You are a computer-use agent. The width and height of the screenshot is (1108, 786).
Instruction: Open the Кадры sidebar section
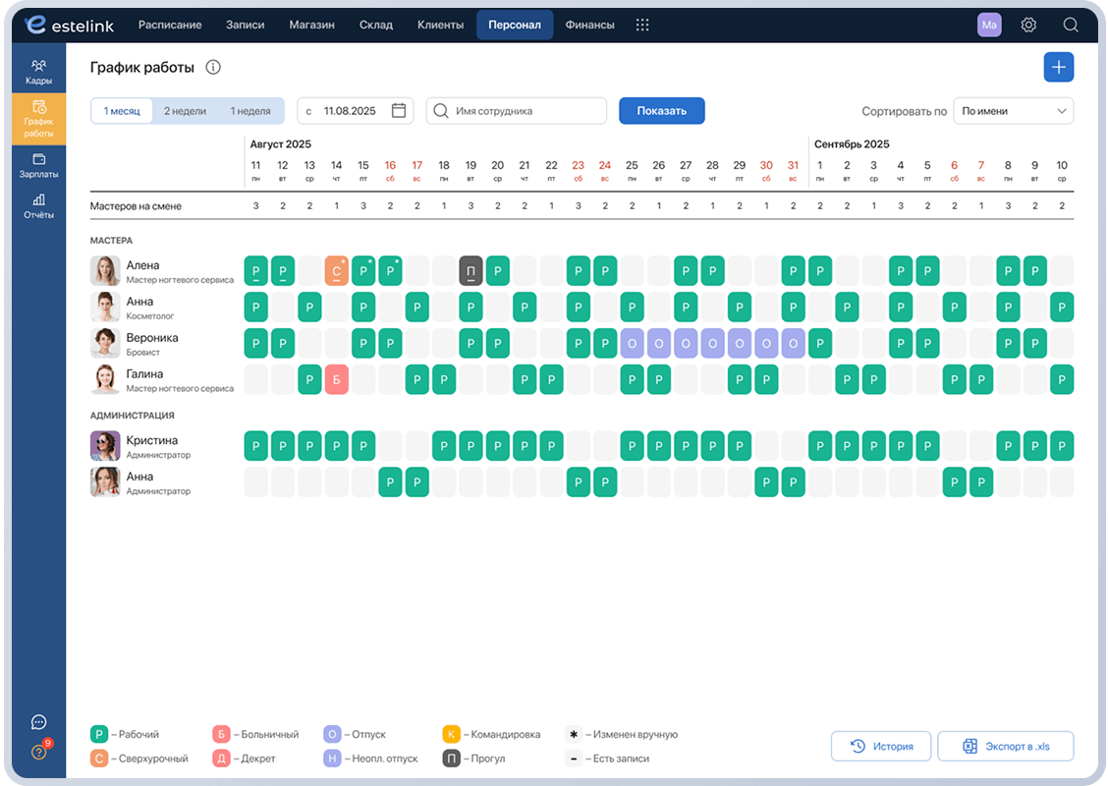pos(39,72)
